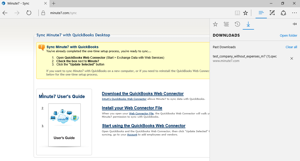300x161 pixels.
Task: Click the lock site info icon
Action: [43, 13]
